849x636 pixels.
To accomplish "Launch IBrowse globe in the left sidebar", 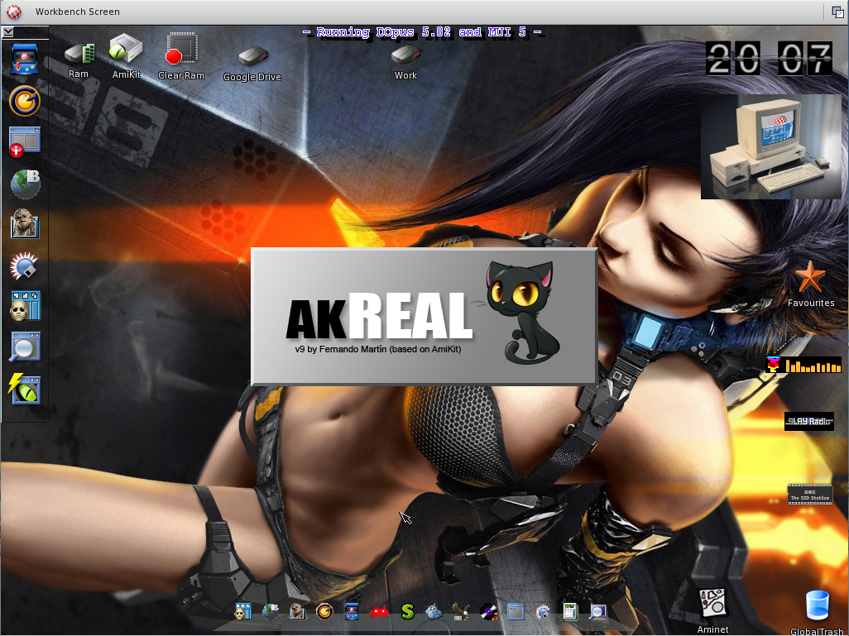I will tap(26, 184).
